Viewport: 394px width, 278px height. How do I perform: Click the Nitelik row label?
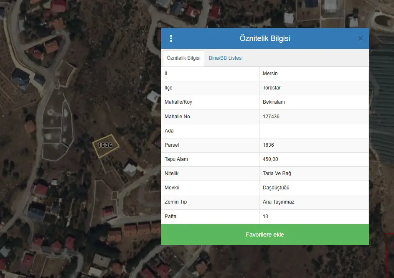(171, 173)
